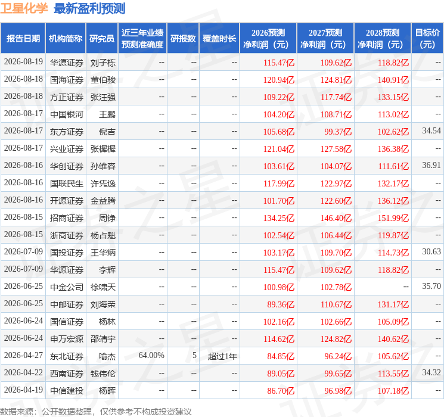Click the 134.25亿 2026 profit value
Image resolution: width=444 pixels, height=417 pixels.
[279, 218]
